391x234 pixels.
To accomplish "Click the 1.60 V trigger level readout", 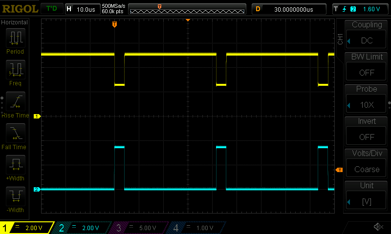I will [371, 9].
